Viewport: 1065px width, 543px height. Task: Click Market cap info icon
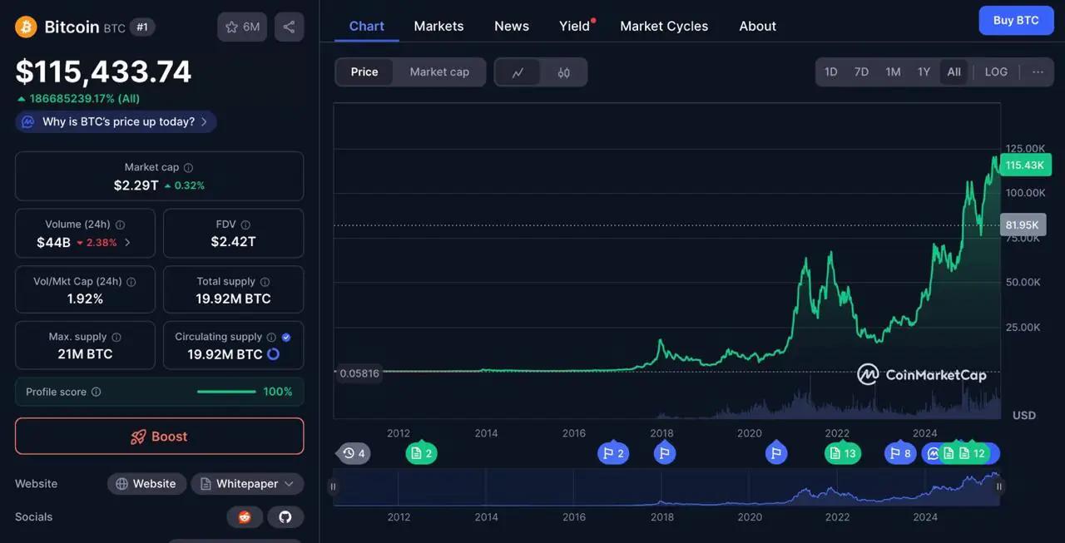188,167
